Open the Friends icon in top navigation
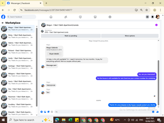The height and width of the screenshot is (123, 164). pyautogui.click(x=66, y=17)
